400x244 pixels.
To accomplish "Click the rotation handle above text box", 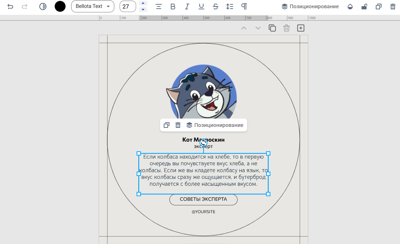I will 203,143.
